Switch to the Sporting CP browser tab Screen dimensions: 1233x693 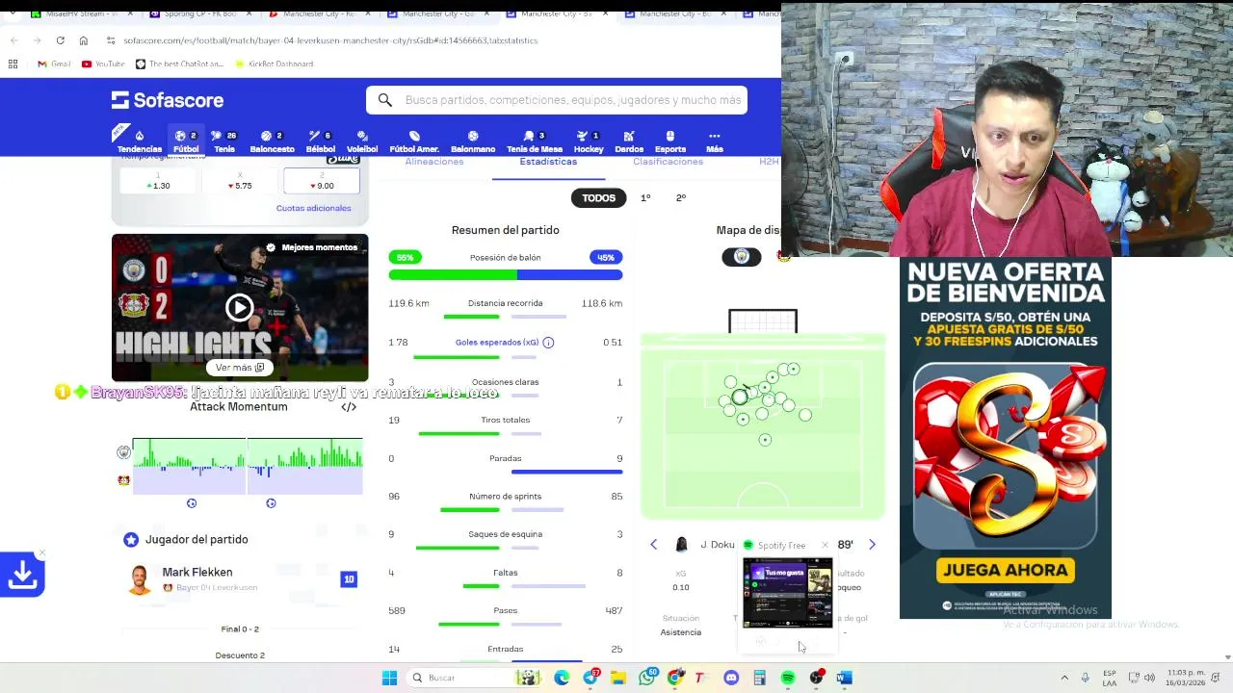pos(196,14)
